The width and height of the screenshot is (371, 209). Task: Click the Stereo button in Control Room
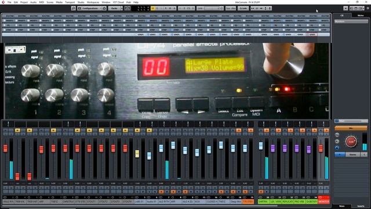(x=353, y=154)
